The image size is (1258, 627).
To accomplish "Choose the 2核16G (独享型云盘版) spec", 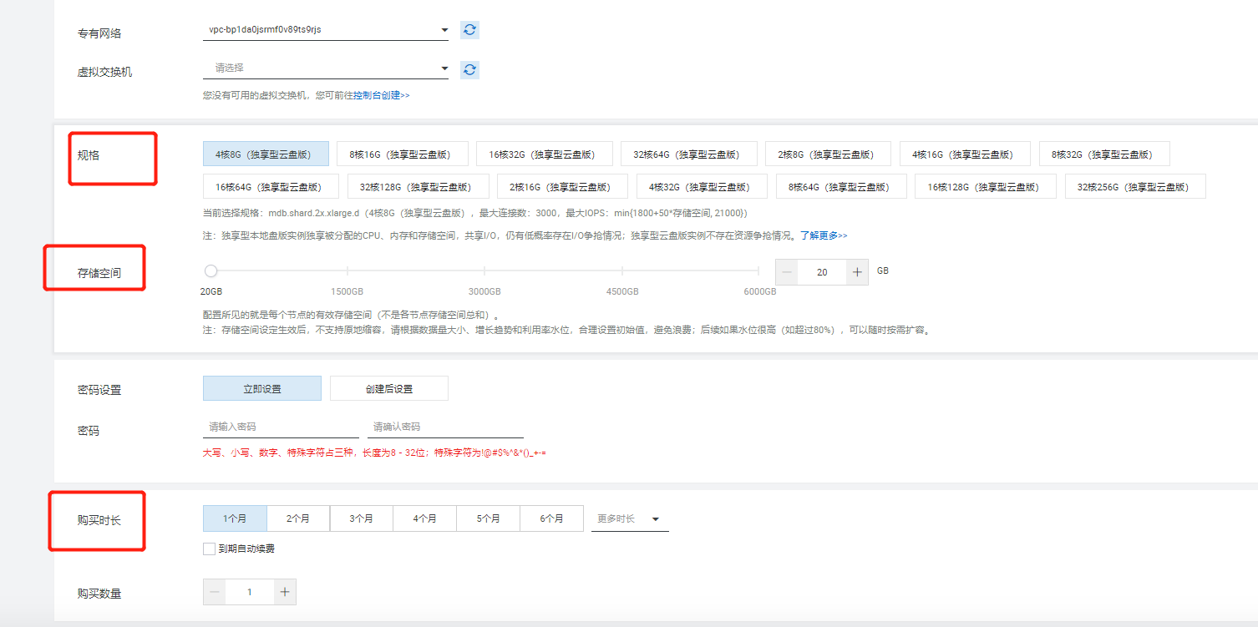I will click(x=563, y=186).
